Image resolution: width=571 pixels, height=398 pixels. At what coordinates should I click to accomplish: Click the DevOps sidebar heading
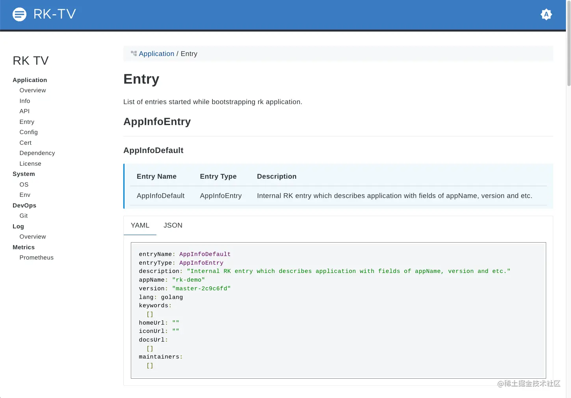point(24,206)
